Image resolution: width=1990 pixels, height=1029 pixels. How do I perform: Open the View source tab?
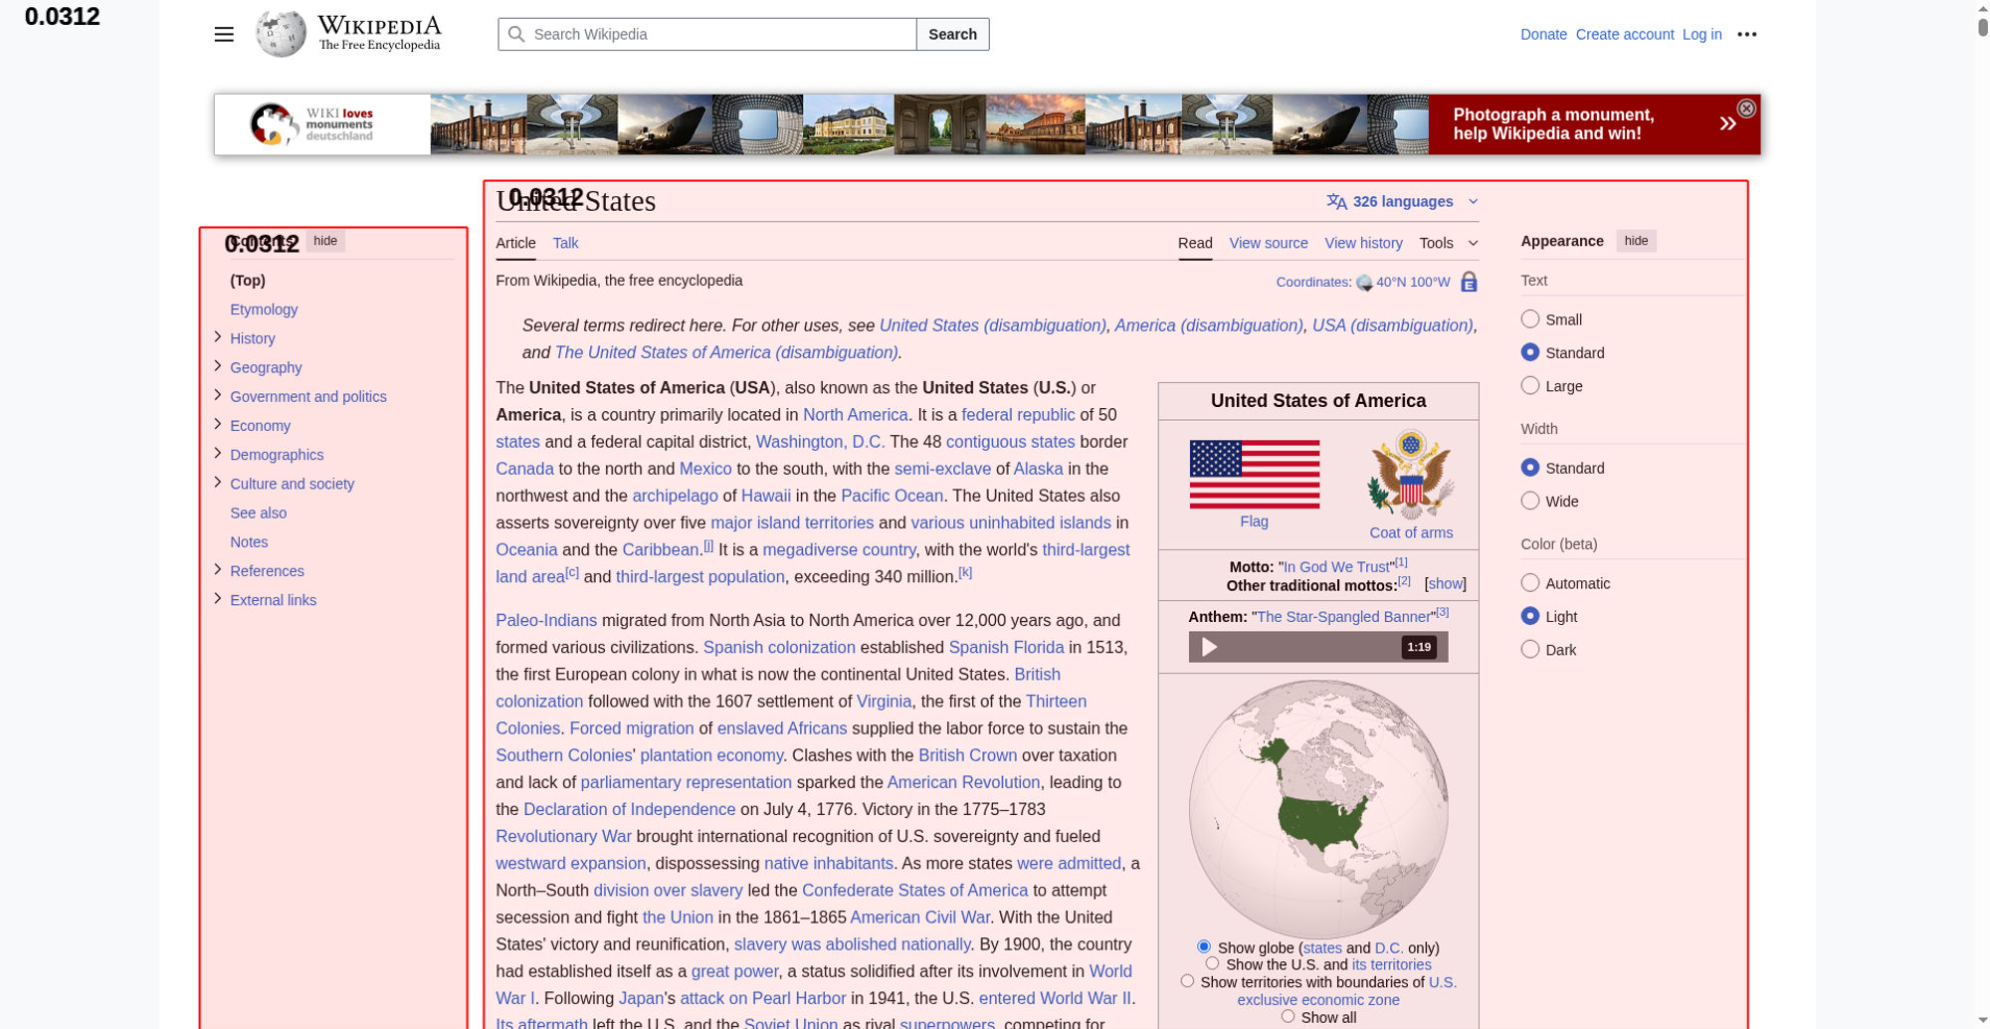[x=1269, y=243]
